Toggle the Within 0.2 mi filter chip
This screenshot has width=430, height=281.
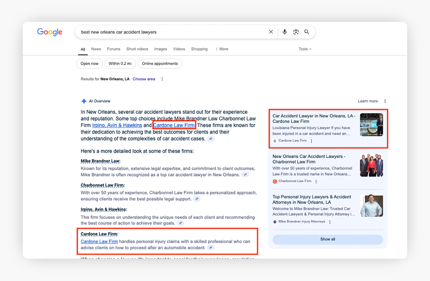coord(120,64)
